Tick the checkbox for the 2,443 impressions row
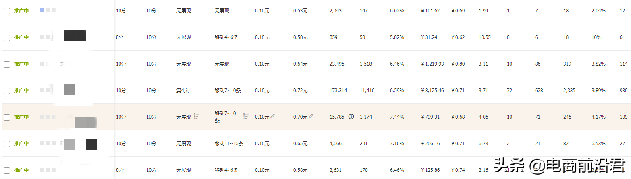 coord(7,11)
